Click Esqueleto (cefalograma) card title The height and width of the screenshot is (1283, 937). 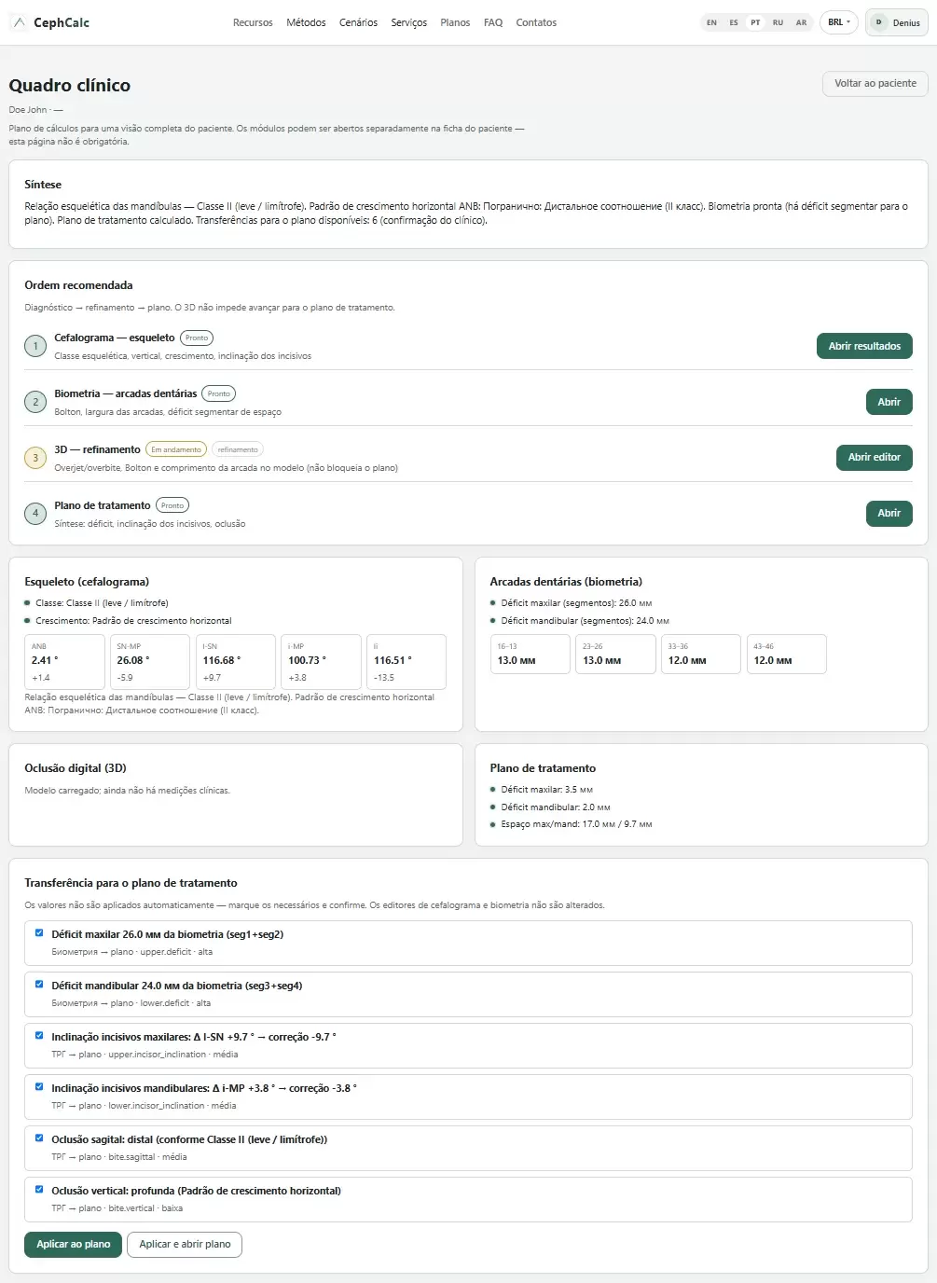87,582
